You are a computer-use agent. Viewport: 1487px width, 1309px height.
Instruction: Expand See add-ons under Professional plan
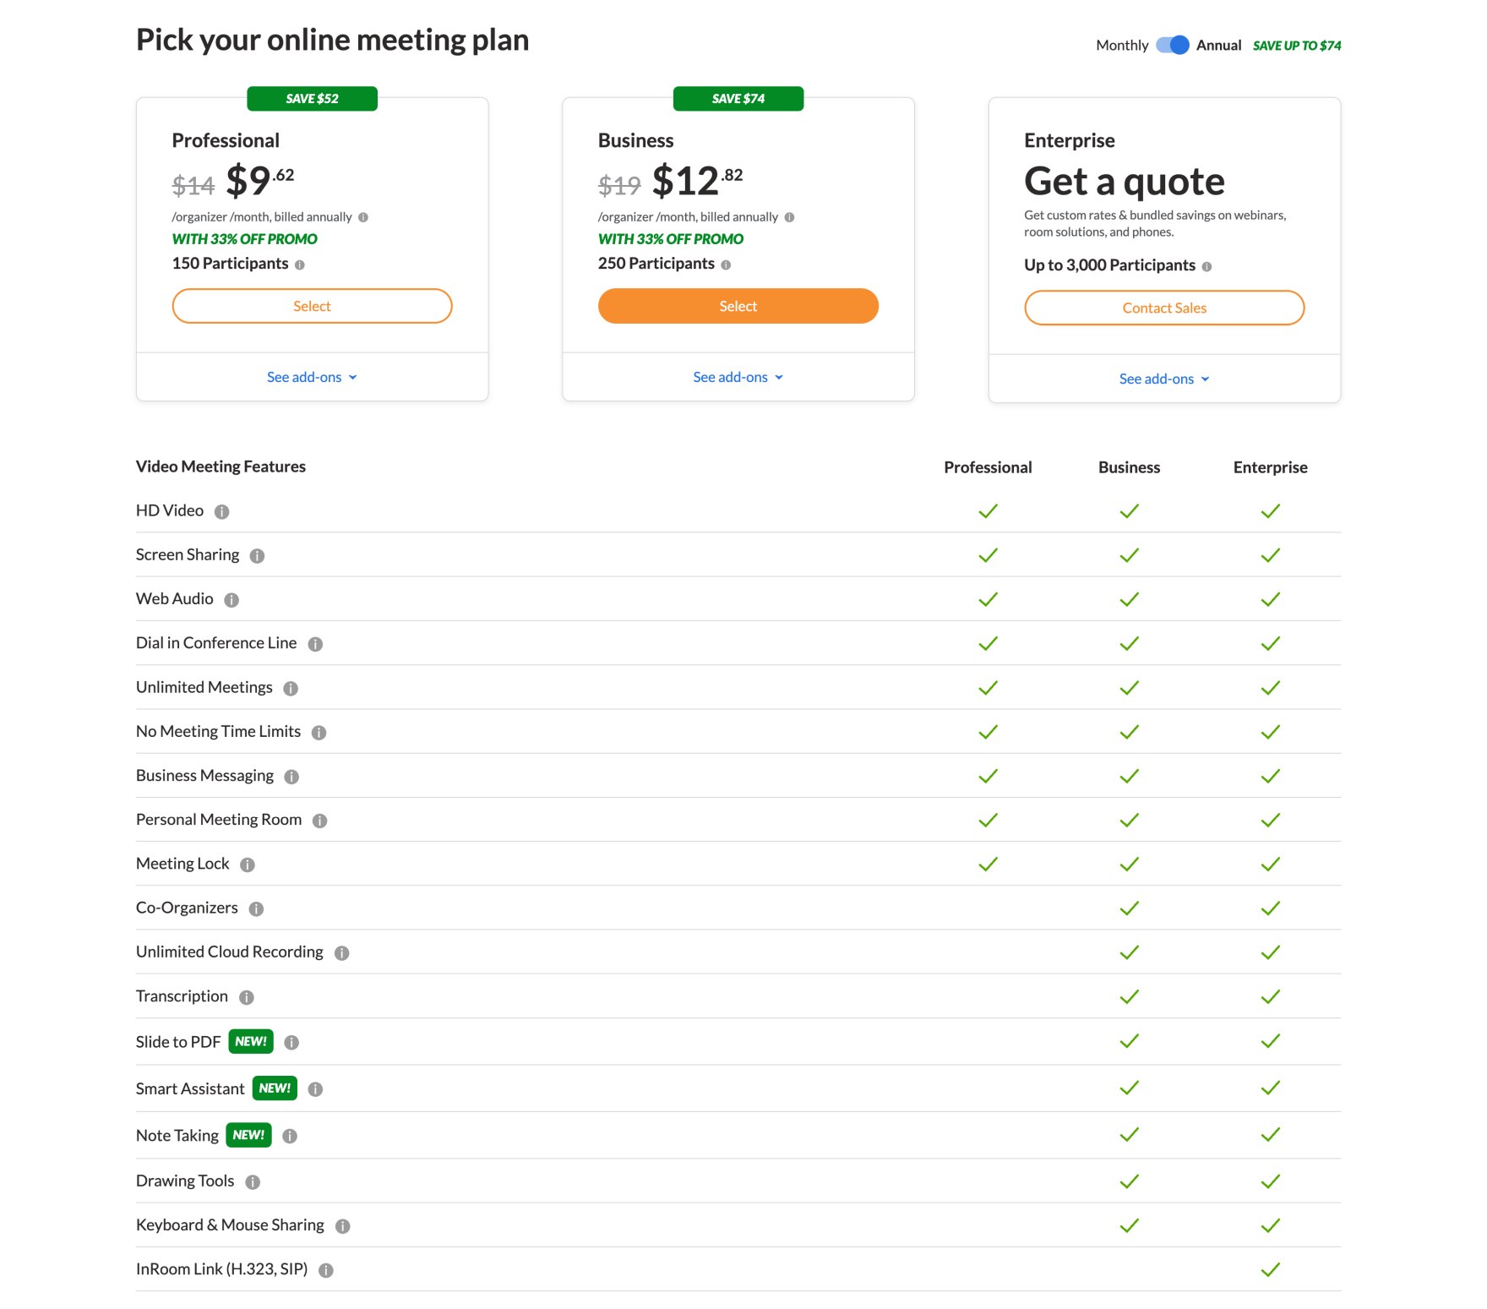[x=312, y=378]
